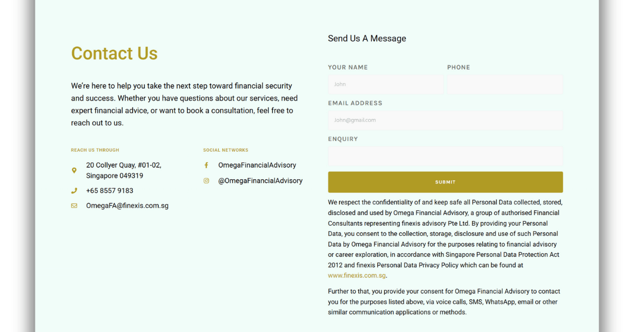The width and height of the screenshot is (634, 332).
Task: Email OmegaFA@finexis.com.sg via its link
Action: tap(127, 206)
